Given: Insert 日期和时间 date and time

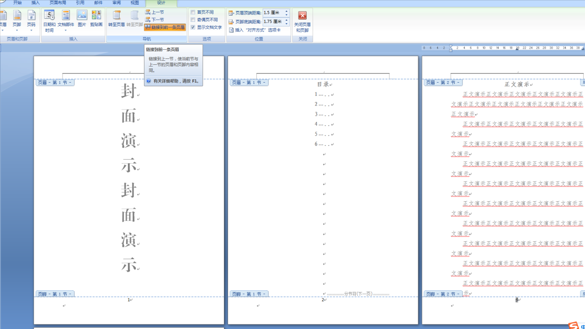Looking at the screenshot, I should coord(49,21).
